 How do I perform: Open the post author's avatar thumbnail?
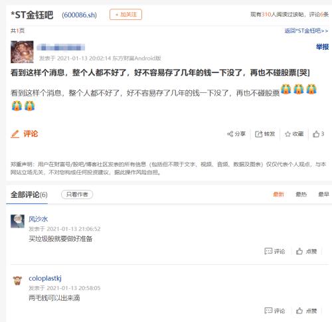22,52
